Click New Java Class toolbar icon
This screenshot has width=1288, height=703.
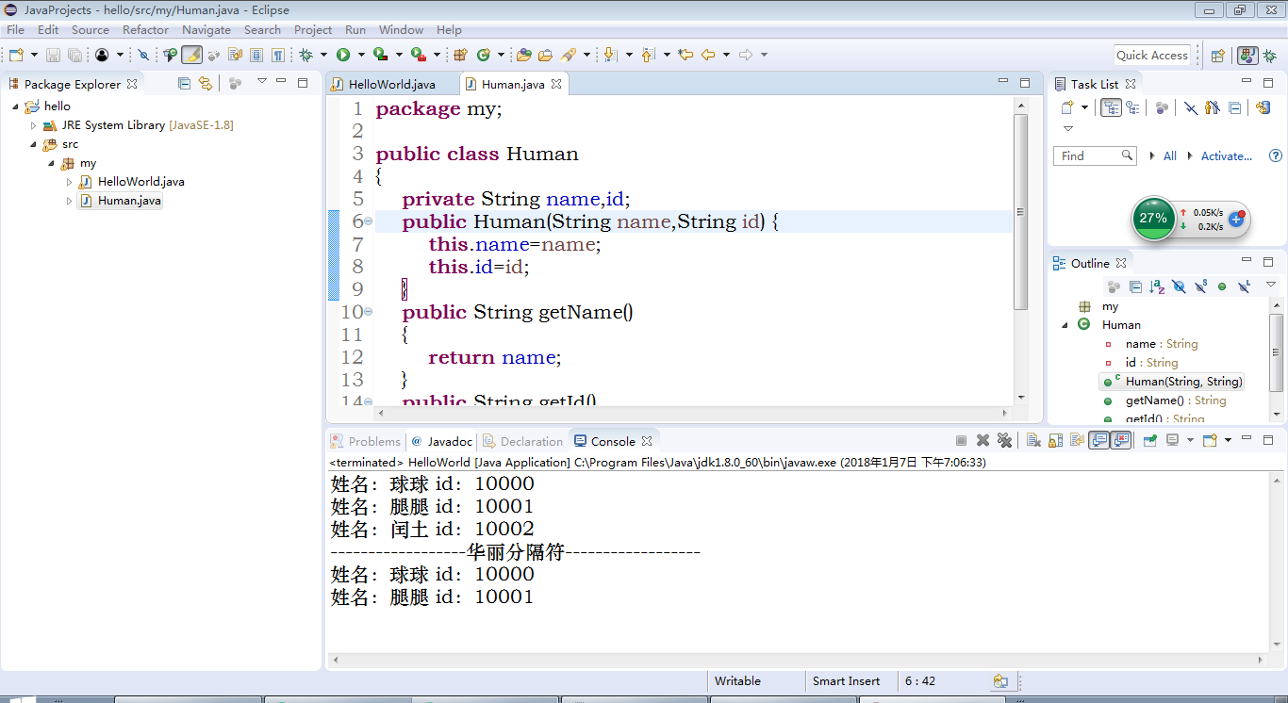484,55
